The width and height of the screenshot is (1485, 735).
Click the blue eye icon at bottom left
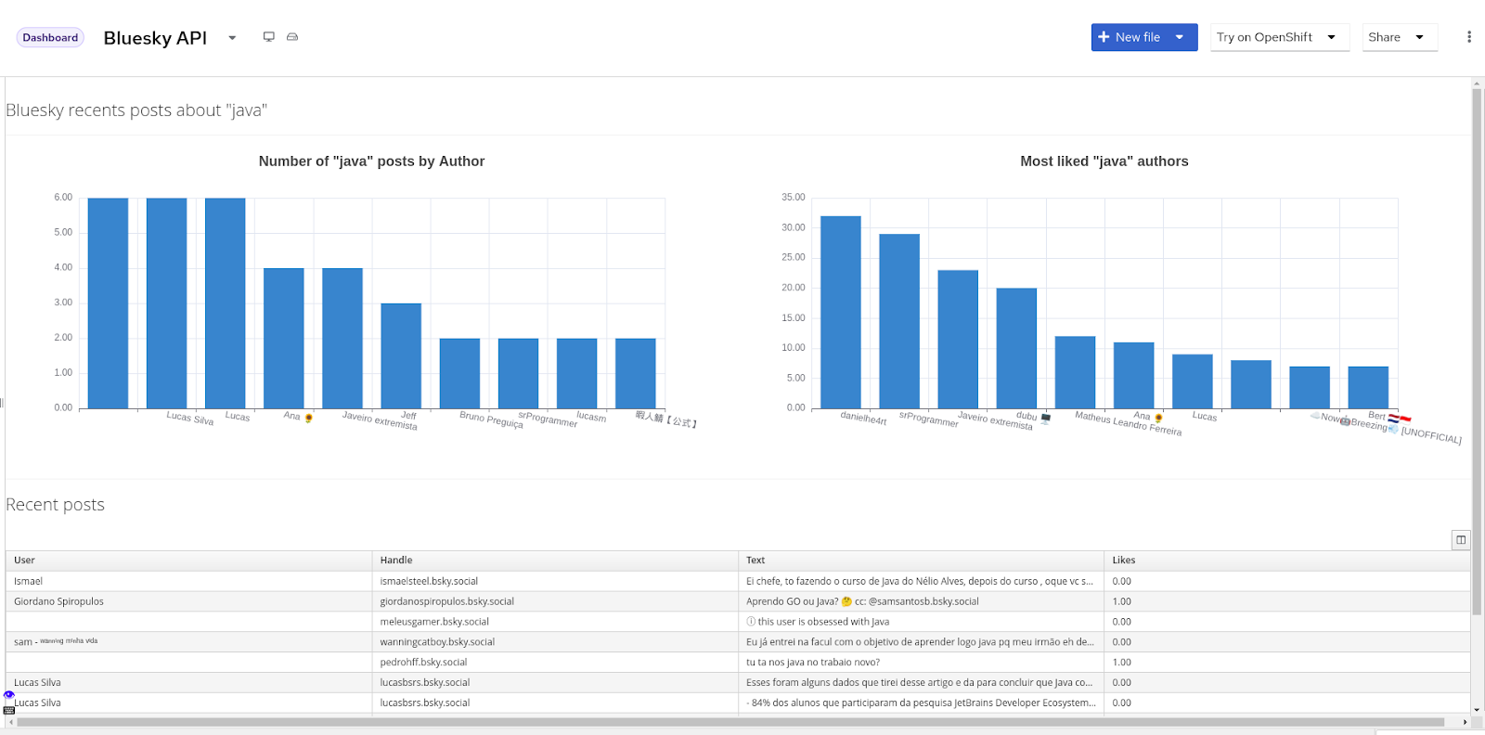[x=9, y=694]
